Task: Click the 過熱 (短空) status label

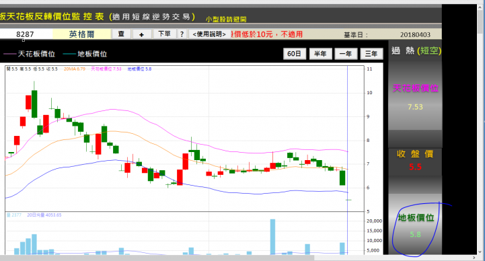Action: click(416, 50)
